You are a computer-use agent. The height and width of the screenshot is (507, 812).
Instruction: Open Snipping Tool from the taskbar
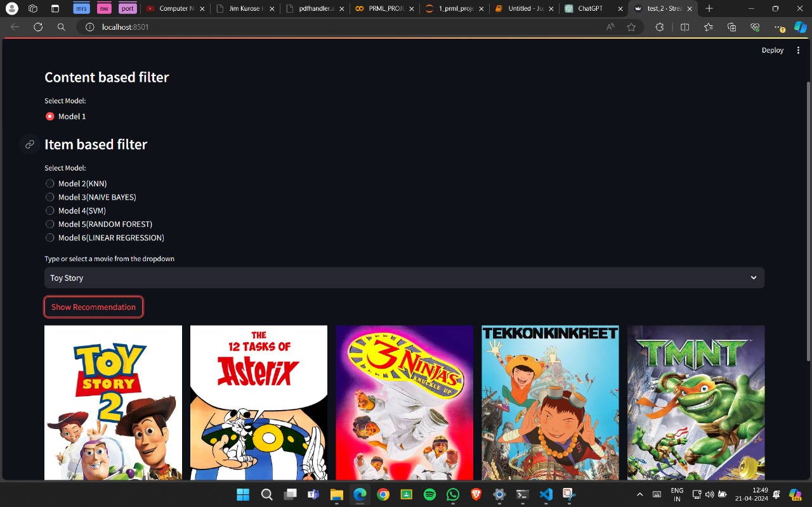pos(568,494)
